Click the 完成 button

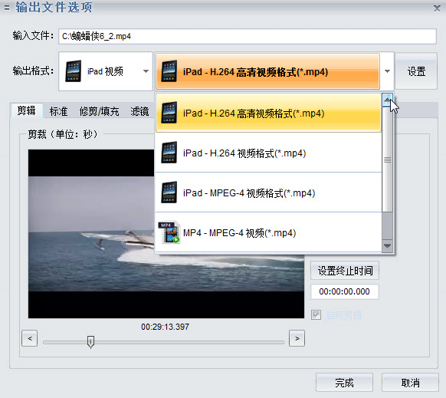(344, 383)
